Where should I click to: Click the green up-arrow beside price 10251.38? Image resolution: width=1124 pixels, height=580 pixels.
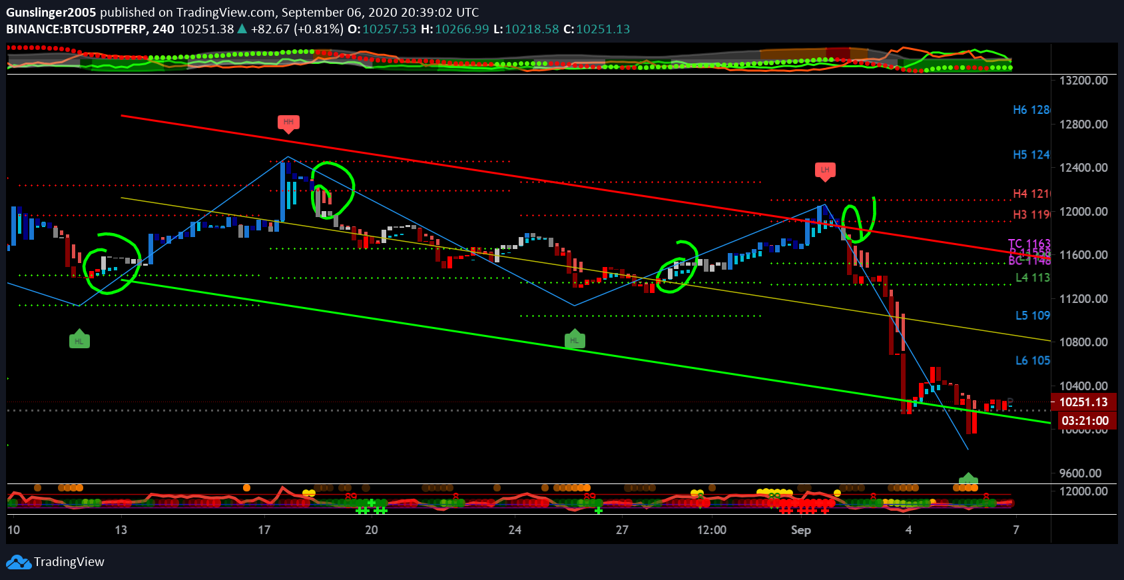click(x=242, y=29)
